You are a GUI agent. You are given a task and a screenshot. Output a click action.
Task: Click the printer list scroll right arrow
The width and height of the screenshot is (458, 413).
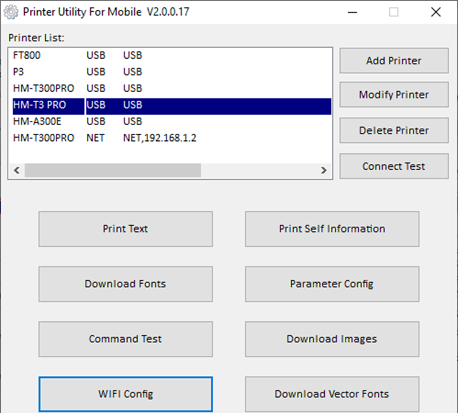324,170
